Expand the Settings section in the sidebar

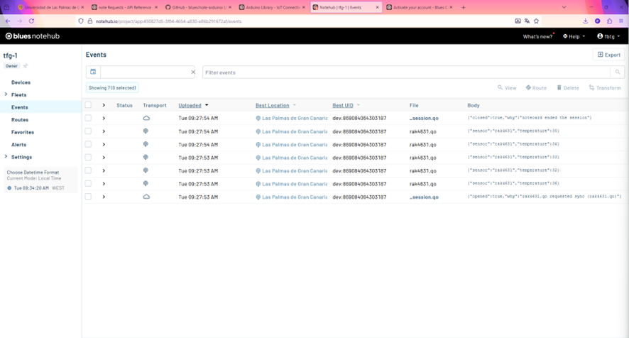pyautogui.click(x=6, y=156)
